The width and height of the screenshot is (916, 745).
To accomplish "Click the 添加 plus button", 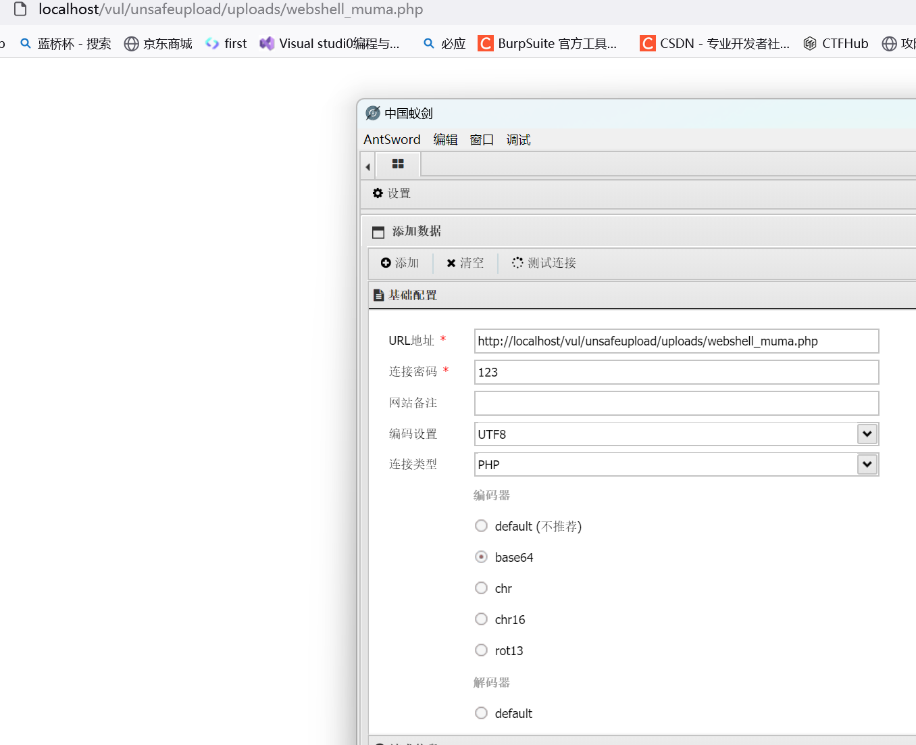I will [x=400, y=263].
